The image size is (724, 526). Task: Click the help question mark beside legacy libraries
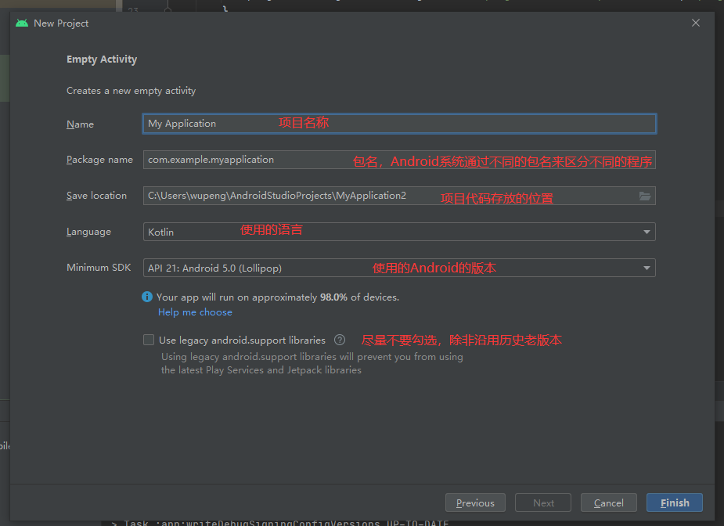[340, 340]
